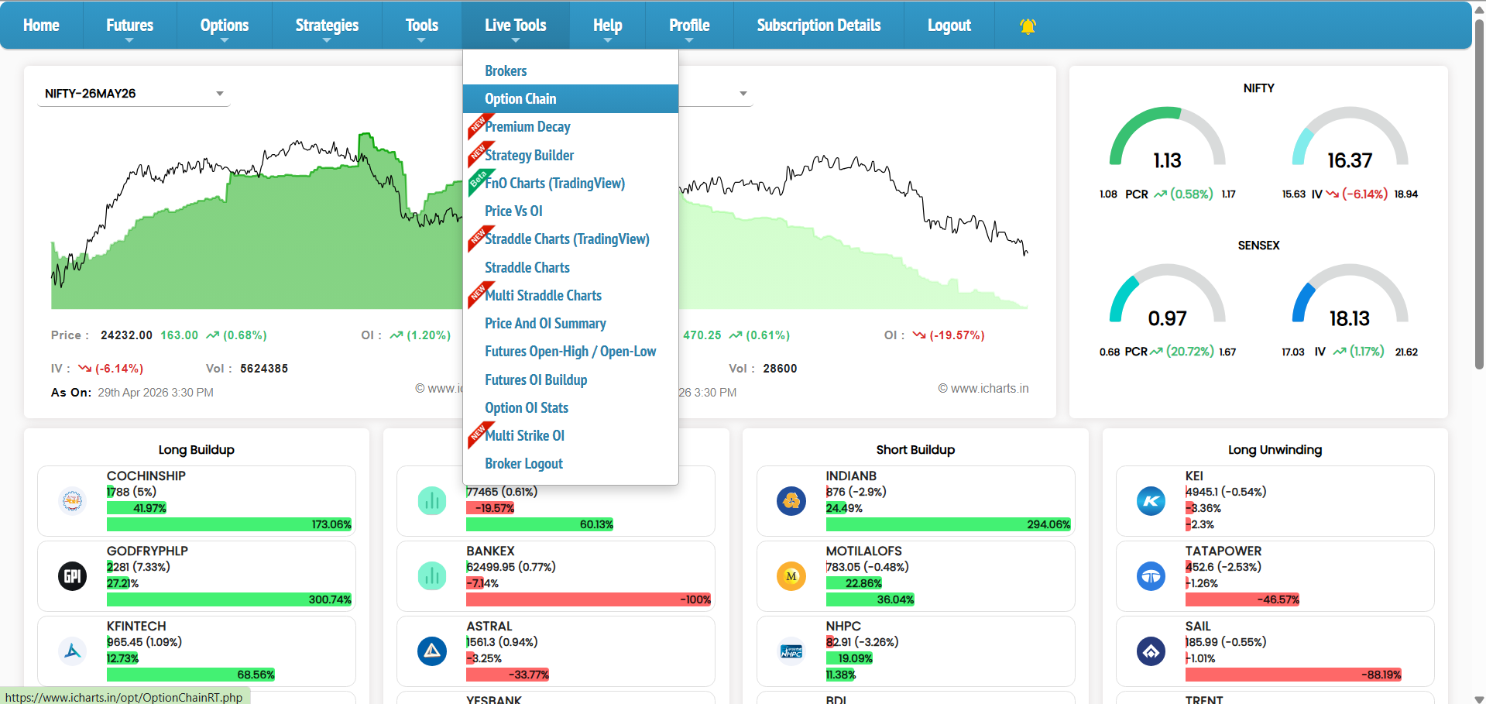Click the notification bell icon
1486x704 pixels.
click(x=1028, y=26)
